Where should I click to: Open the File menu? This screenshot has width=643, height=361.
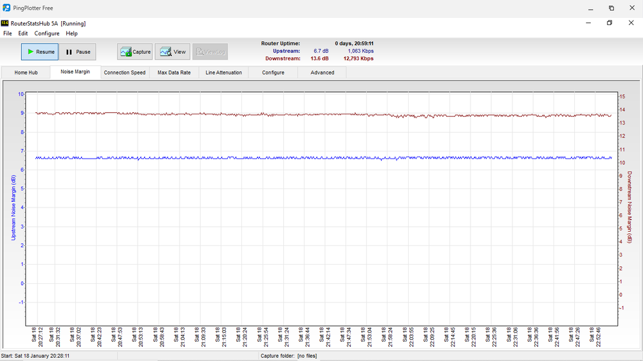[x=8, y=33]
